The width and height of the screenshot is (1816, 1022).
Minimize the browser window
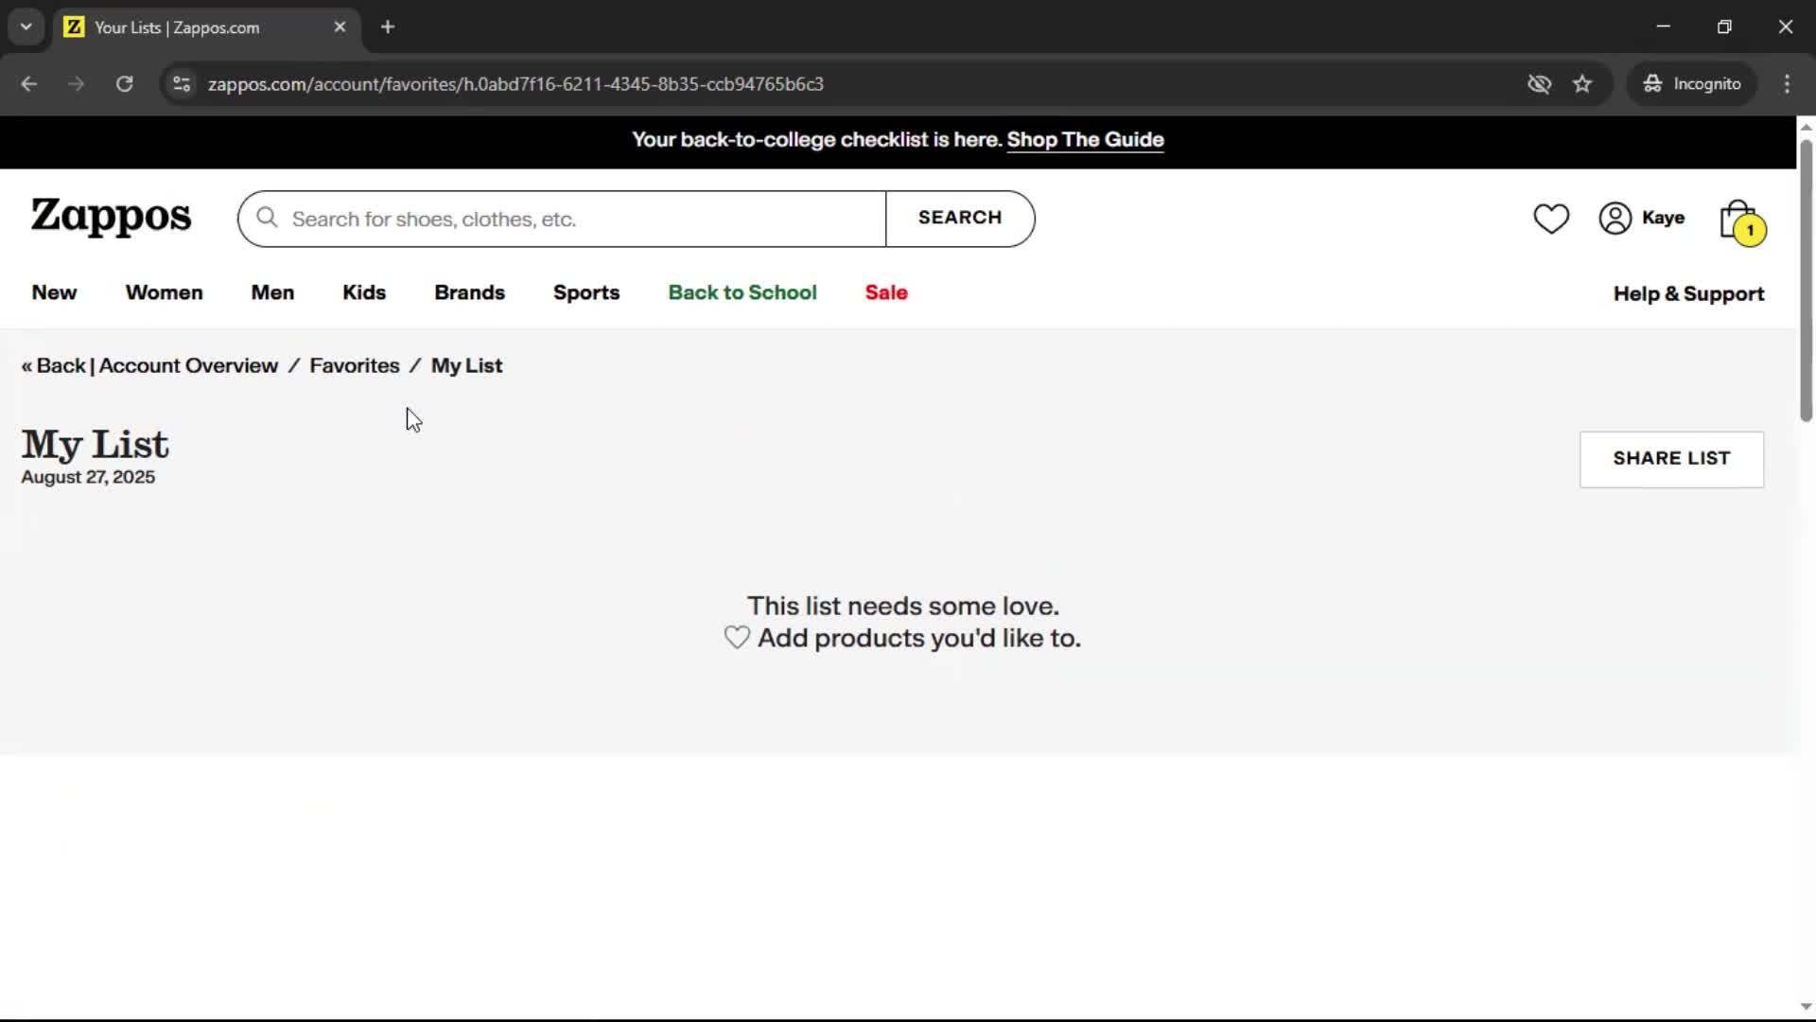[x=1663, y=26]
